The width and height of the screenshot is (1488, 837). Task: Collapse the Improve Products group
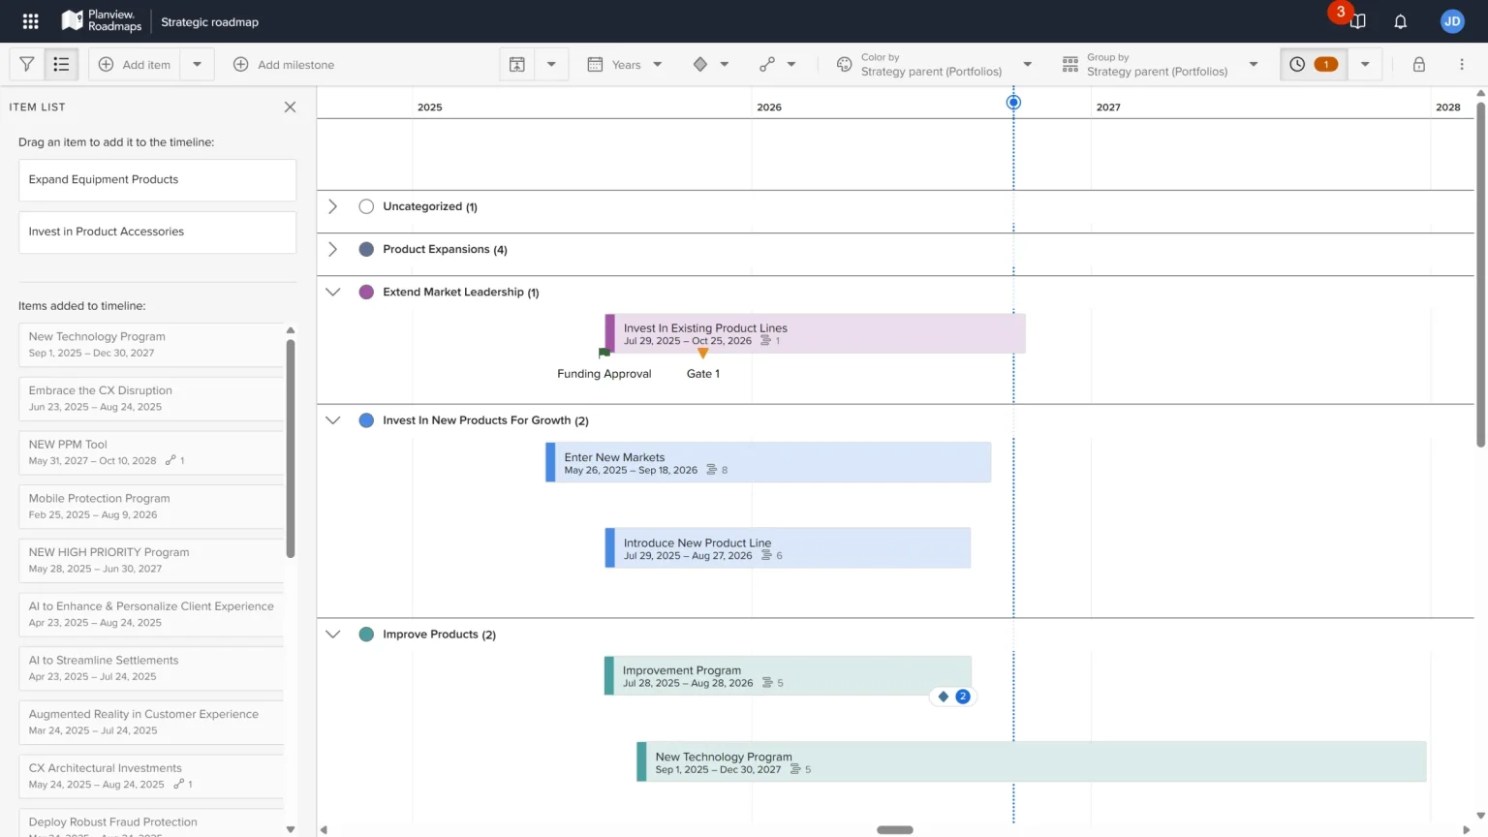[x=332, y=635]
